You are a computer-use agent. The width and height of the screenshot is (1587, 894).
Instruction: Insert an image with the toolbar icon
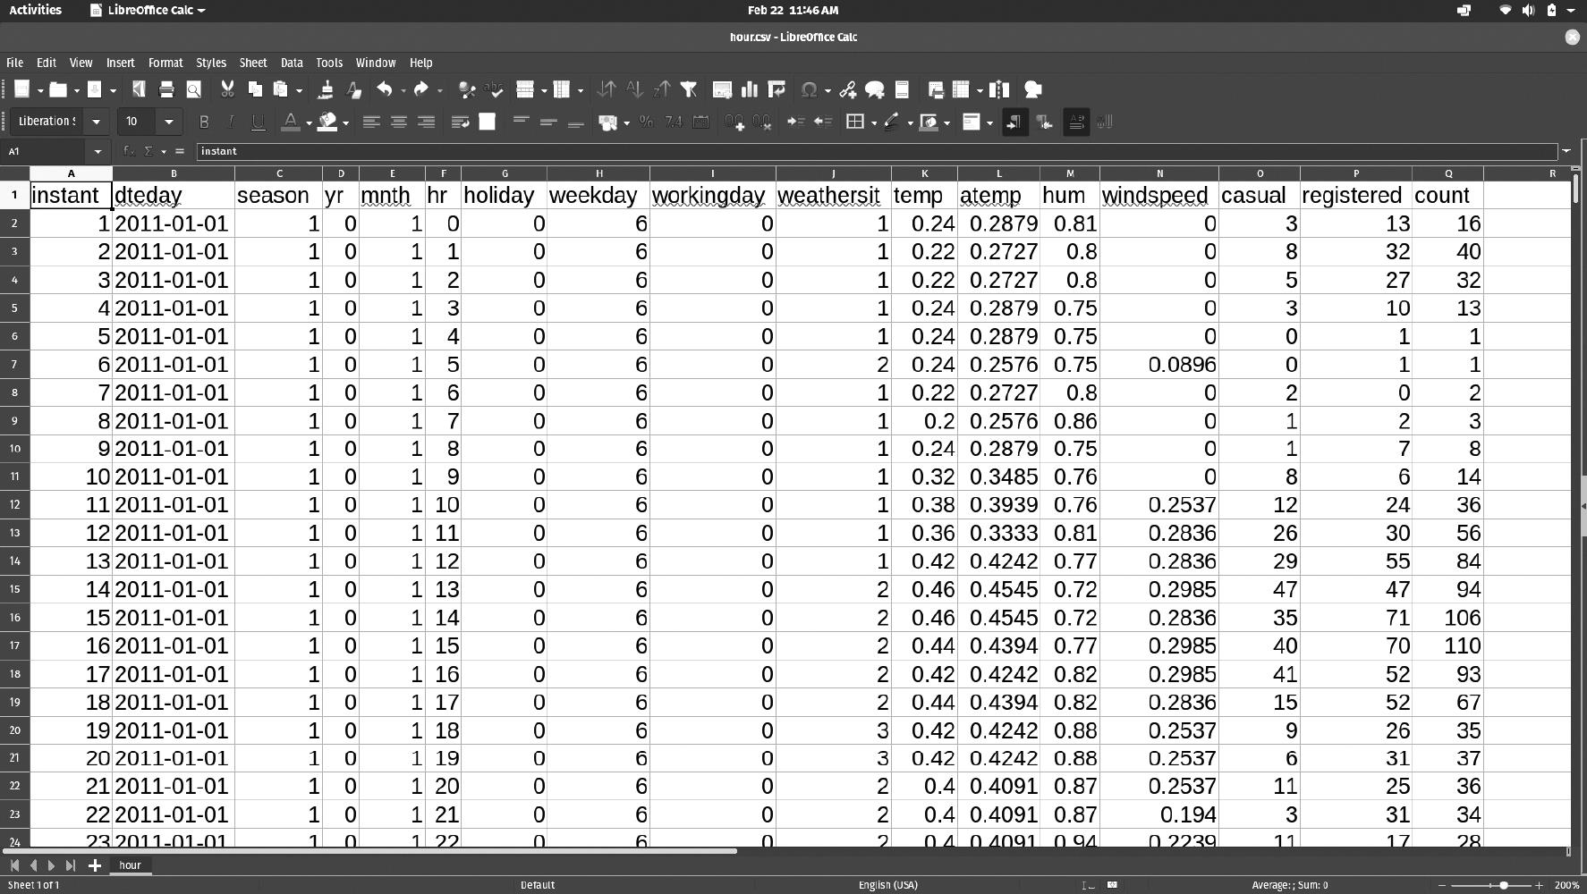pos(722,89)
